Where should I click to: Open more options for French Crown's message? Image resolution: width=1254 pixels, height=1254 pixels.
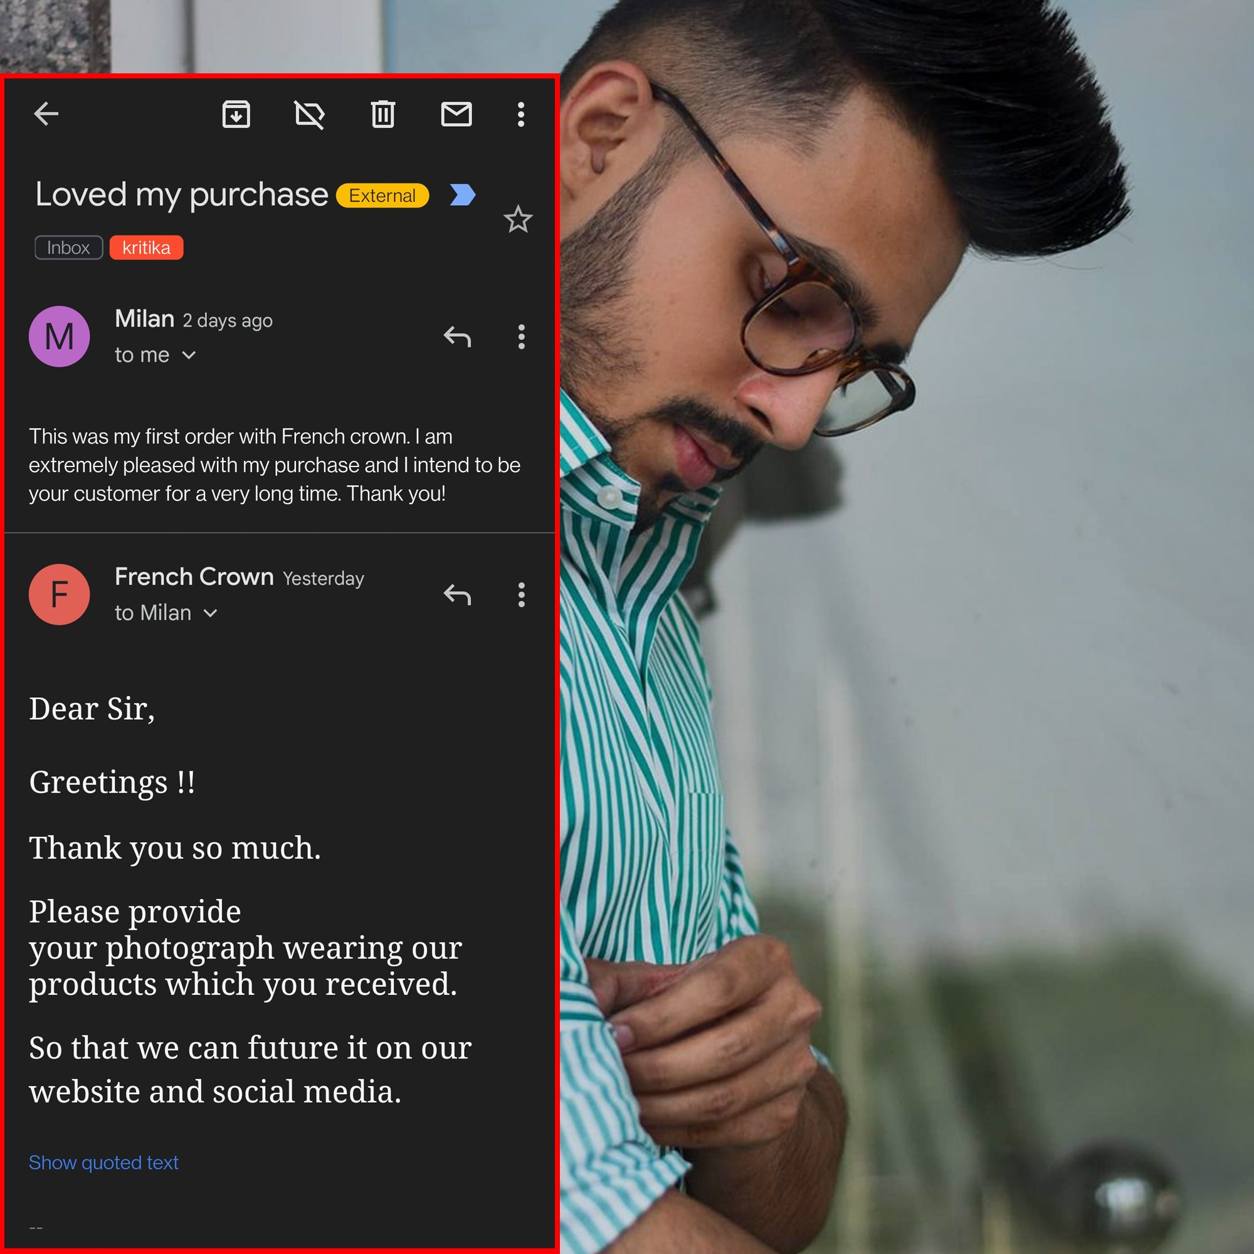pyautogui.click(x=521, y=594)
